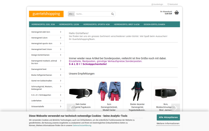
Task: Open the Datenschutzerklärung link
Action: [82, 125]
